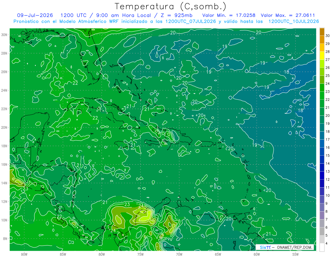
Task: Click the legend value '28'
Action: point(327,51)
